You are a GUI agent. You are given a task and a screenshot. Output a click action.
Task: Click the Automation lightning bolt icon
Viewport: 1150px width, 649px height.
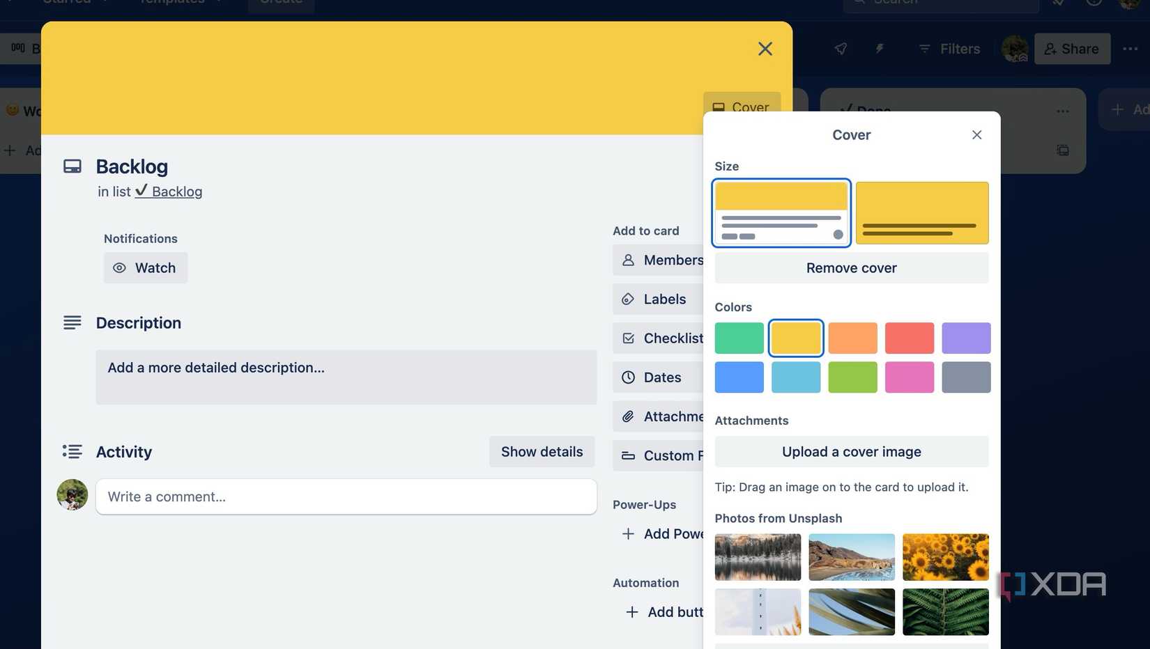tap(879, 48)
